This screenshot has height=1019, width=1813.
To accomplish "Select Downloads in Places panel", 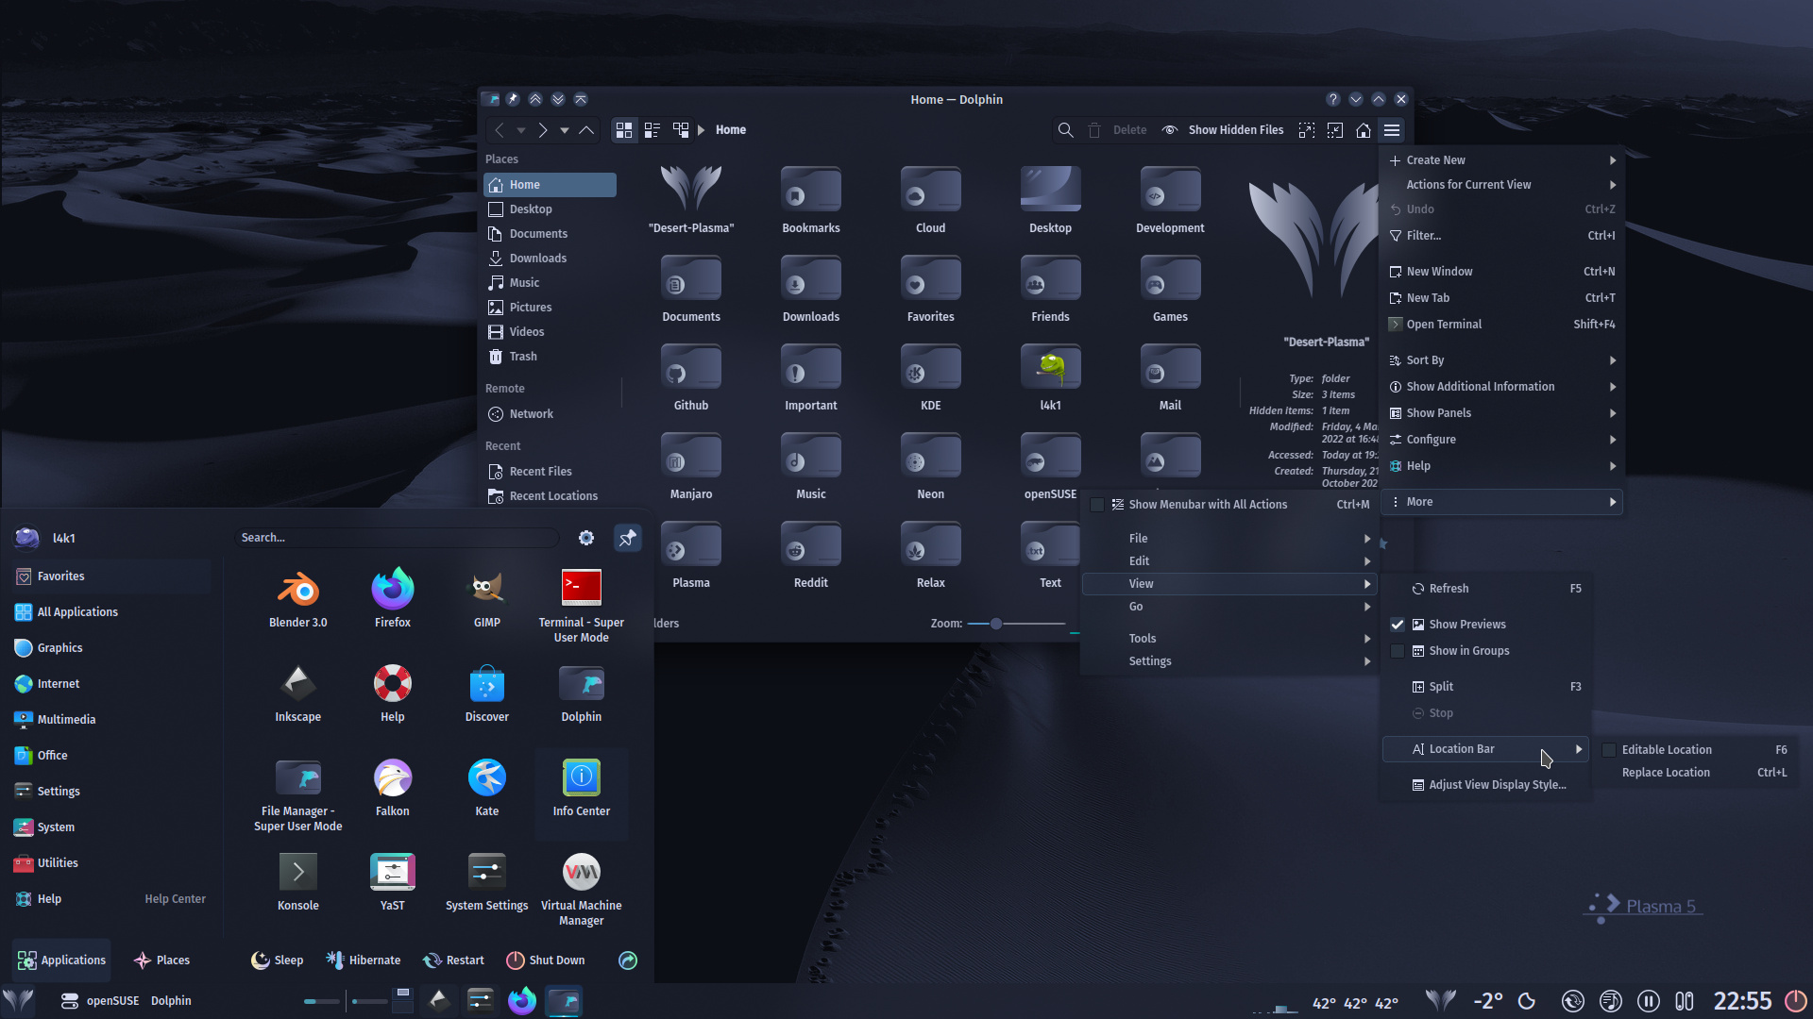I will click(550, 259).
